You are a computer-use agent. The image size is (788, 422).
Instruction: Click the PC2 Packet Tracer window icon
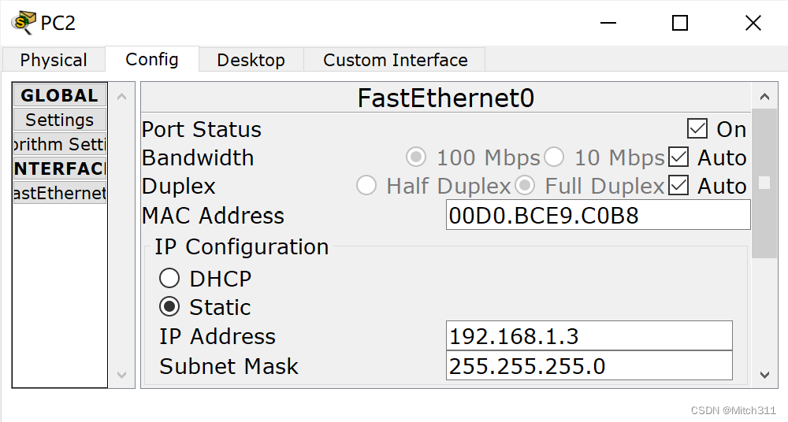pyautogui.click(x=23, y=23)
